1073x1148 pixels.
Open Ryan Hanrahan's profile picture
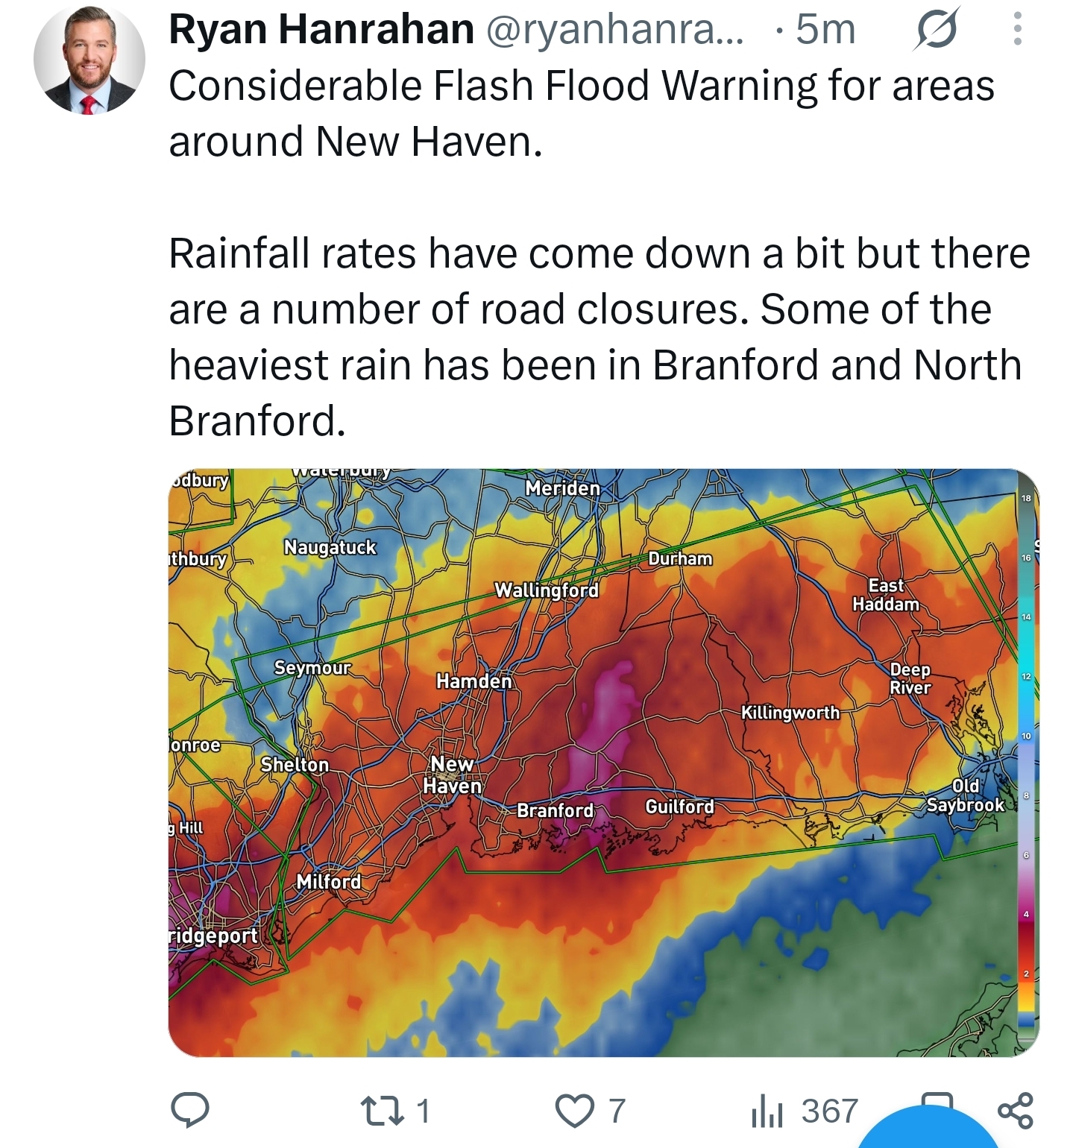pos(89,60)
